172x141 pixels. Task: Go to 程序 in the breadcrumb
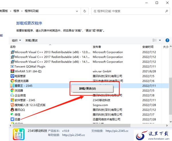tap(16, 11)
